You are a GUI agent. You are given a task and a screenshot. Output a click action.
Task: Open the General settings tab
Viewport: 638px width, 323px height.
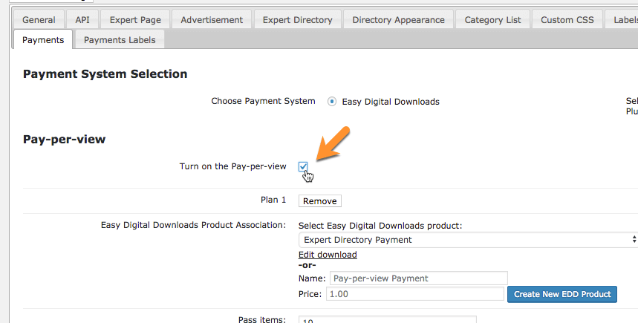tap(39, 20)
